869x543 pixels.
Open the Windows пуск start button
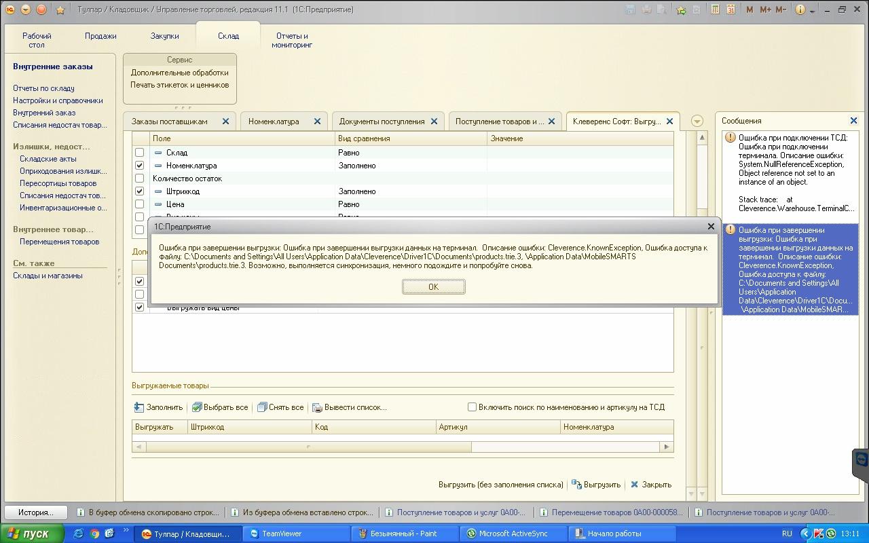coord(32,533)
